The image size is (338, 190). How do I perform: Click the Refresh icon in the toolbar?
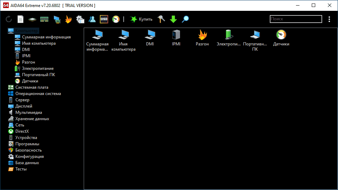click(x=9, y=19)
